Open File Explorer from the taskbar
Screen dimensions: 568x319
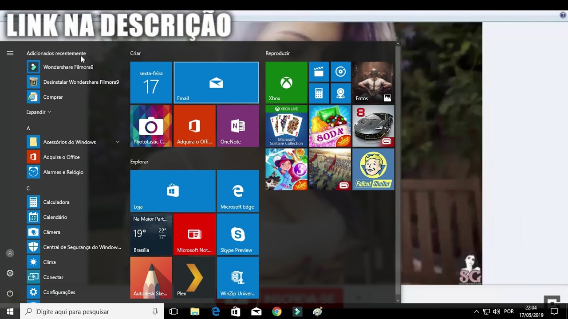tap(195, 311)
